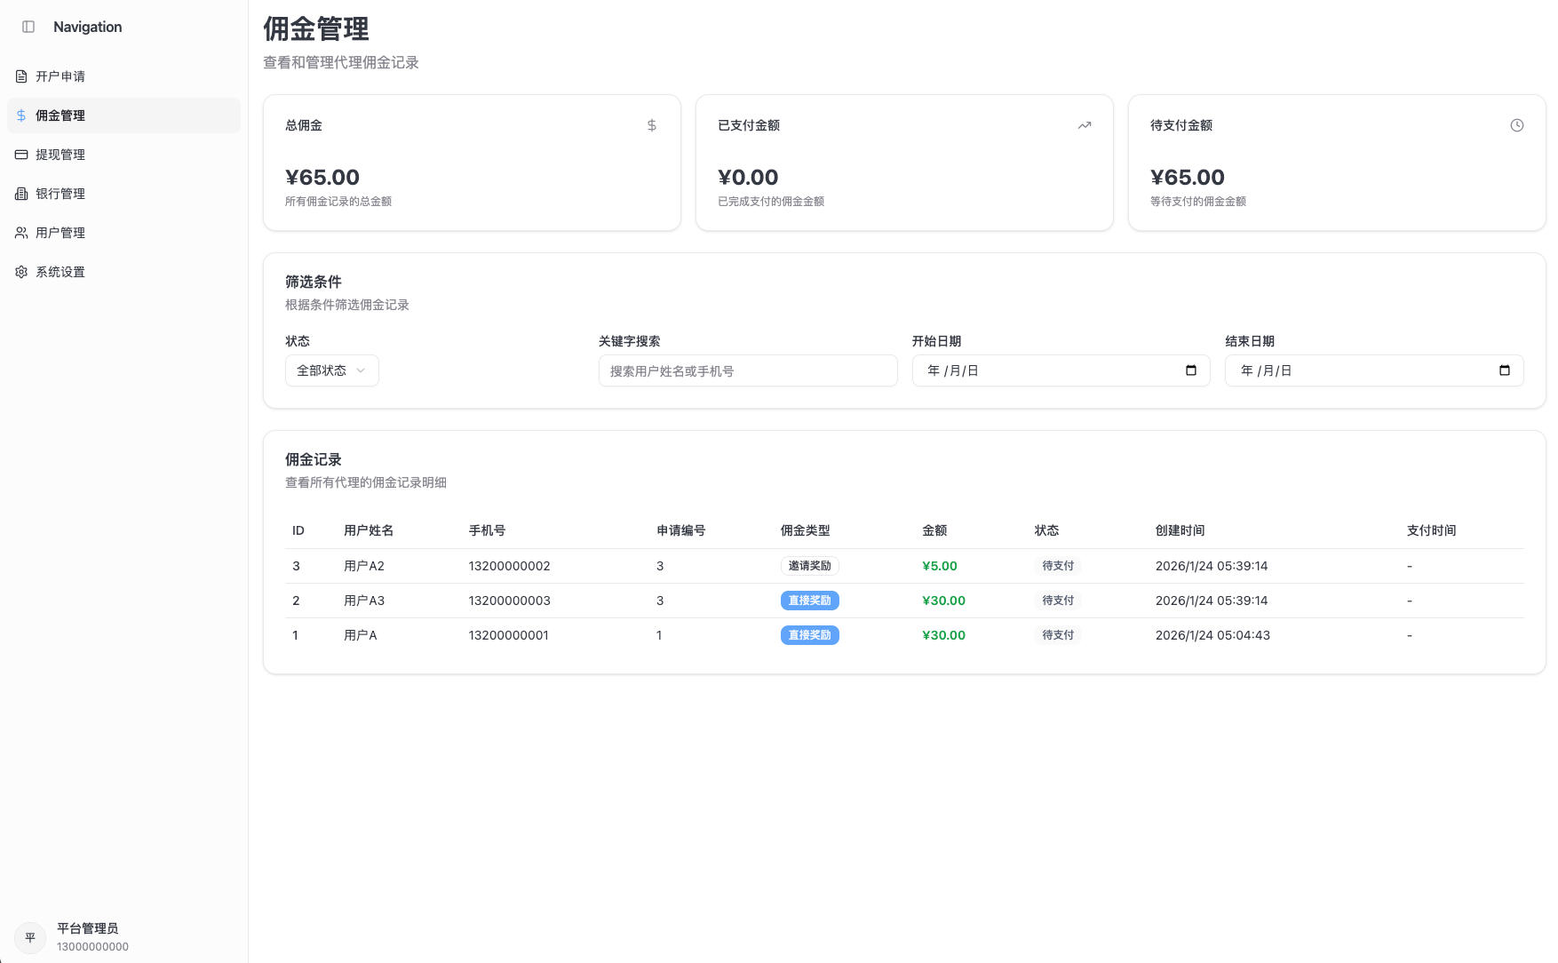Click the 直接奖励 badge for 用户A3
The height and width of the screenshot is (963, 1558).
pyautogui.click(x=809, y=601)
